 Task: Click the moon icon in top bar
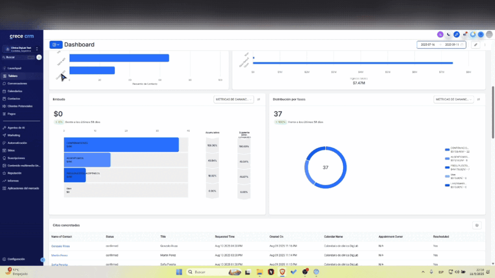coord(448,34)
